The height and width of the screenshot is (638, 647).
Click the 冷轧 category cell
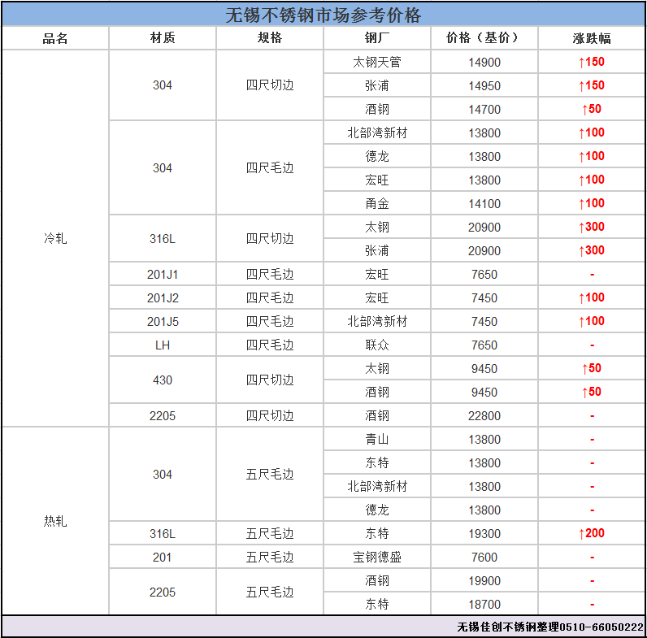55,238
